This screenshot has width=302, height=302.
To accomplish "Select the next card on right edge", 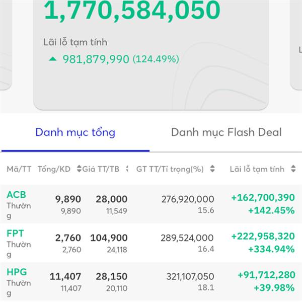I will tap(296, 45).
